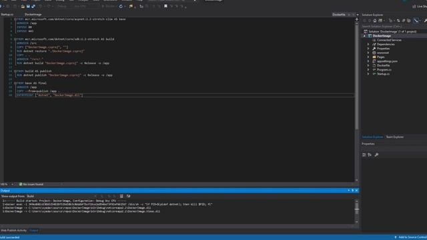Click the Open File toolbar icon
Image resolution: width=427 pixels, height=240 pixels.
23,6
